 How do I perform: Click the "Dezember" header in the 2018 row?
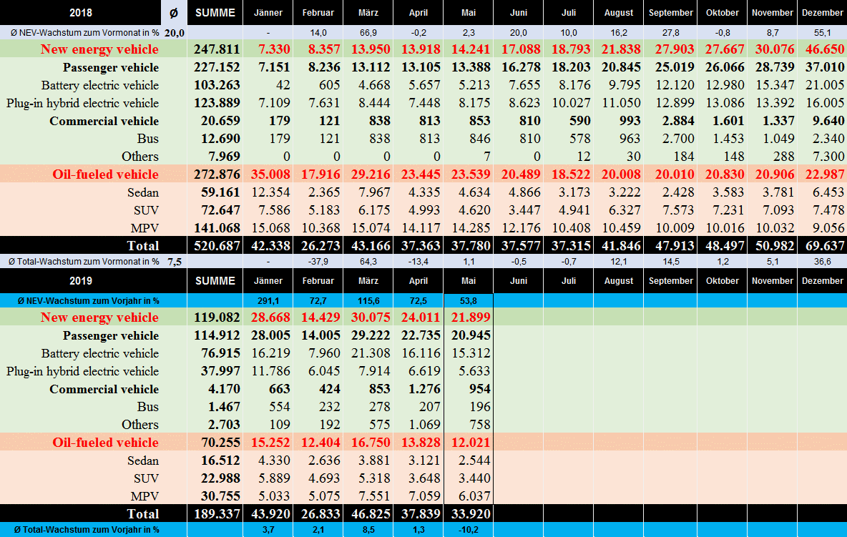click(822, 12)
